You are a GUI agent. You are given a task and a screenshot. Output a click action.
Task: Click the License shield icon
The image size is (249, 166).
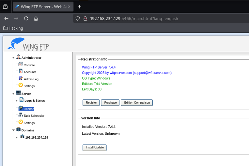point(21,108)
